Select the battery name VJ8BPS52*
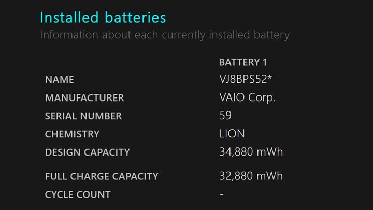The image size is (373, 210). [x=246, y=80]
